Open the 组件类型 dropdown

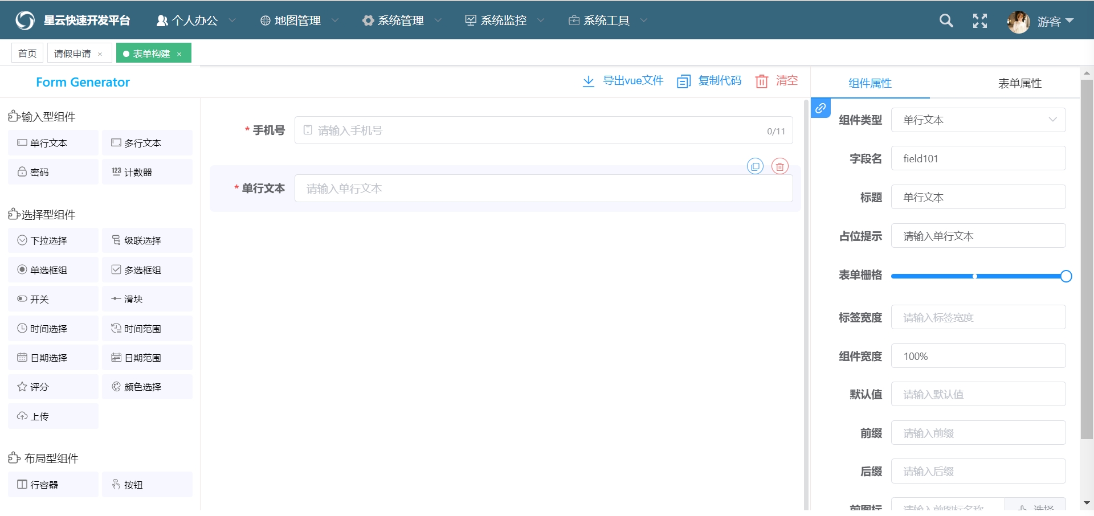click(x=978, y=120)
